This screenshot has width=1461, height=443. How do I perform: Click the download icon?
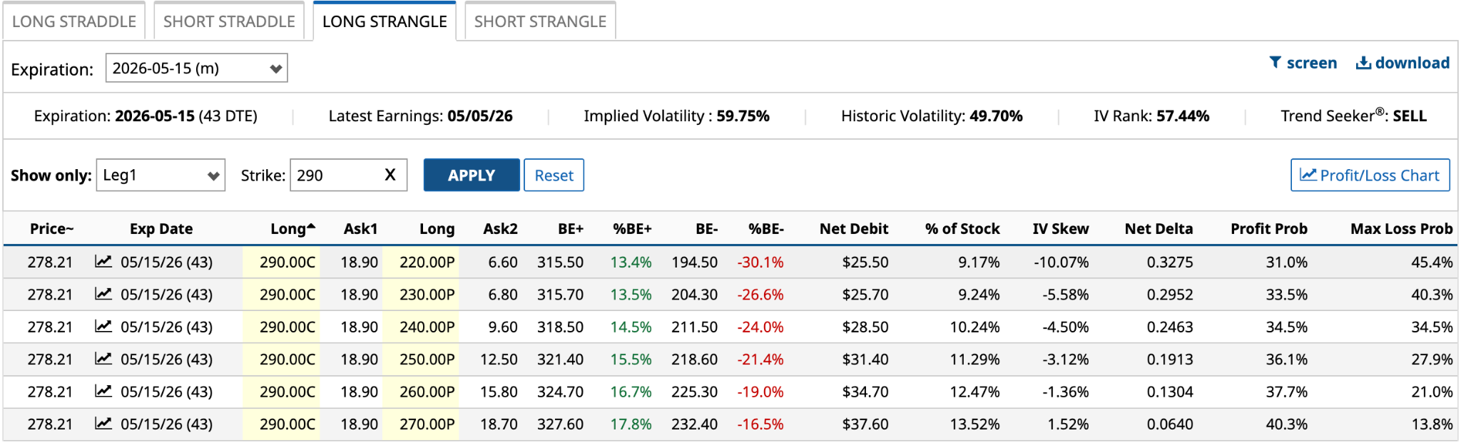(x=1363, y=63)
